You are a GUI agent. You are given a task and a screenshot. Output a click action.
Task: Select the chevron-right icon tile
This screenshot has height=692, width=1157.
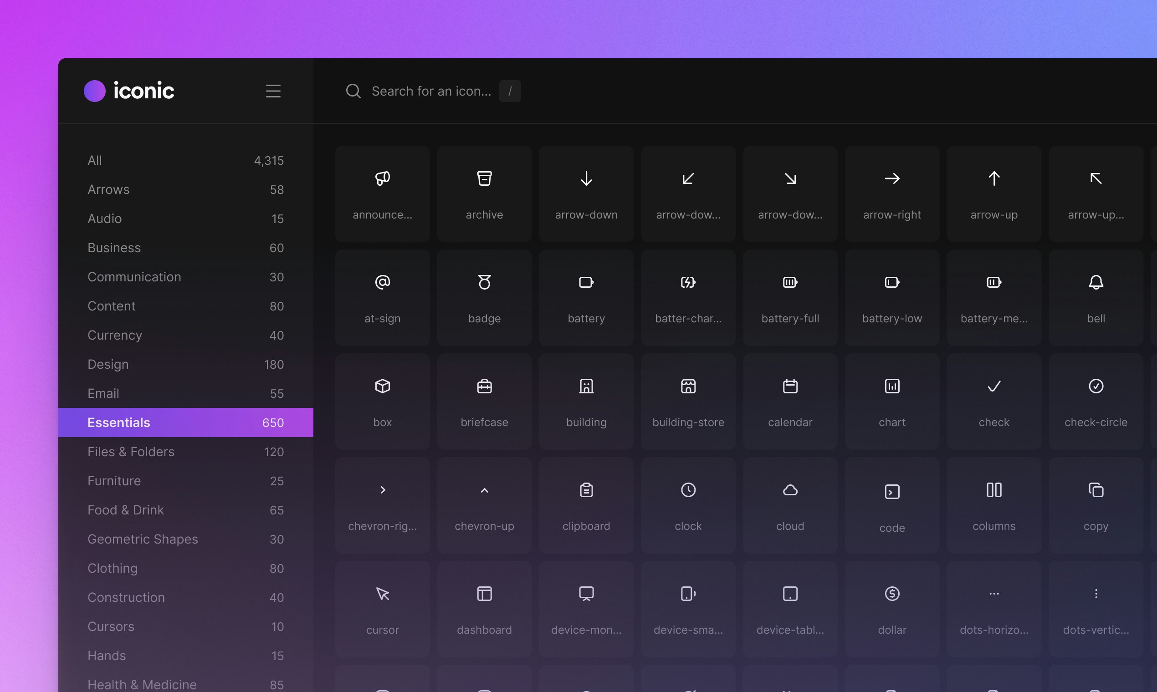coord(382,505)
